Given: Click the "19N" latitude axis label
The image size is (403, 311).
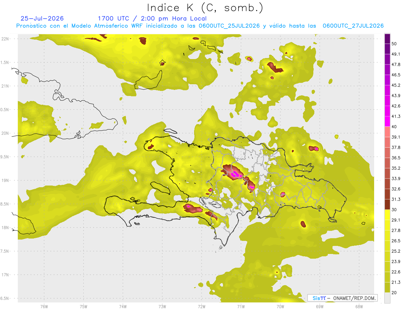Looking at the screenshot, I should tap(5, 180).
